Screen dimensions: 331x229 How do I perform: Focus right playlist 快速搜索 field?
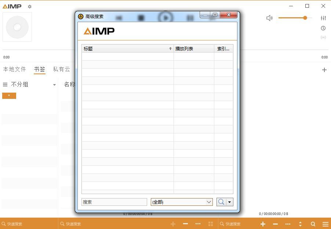coord(237,224)
